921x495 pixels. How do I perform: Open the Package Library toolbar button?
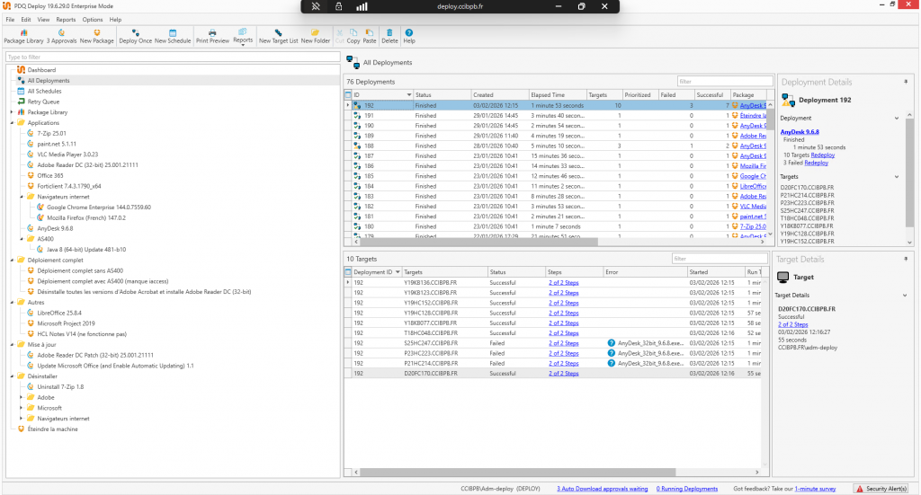23,36
